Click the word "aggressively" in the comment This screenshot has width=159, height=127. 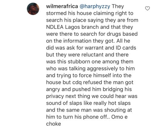pos(102,69)
